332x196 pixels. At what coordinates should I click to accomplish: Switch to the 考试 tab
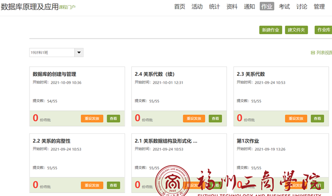coord(284,7)
